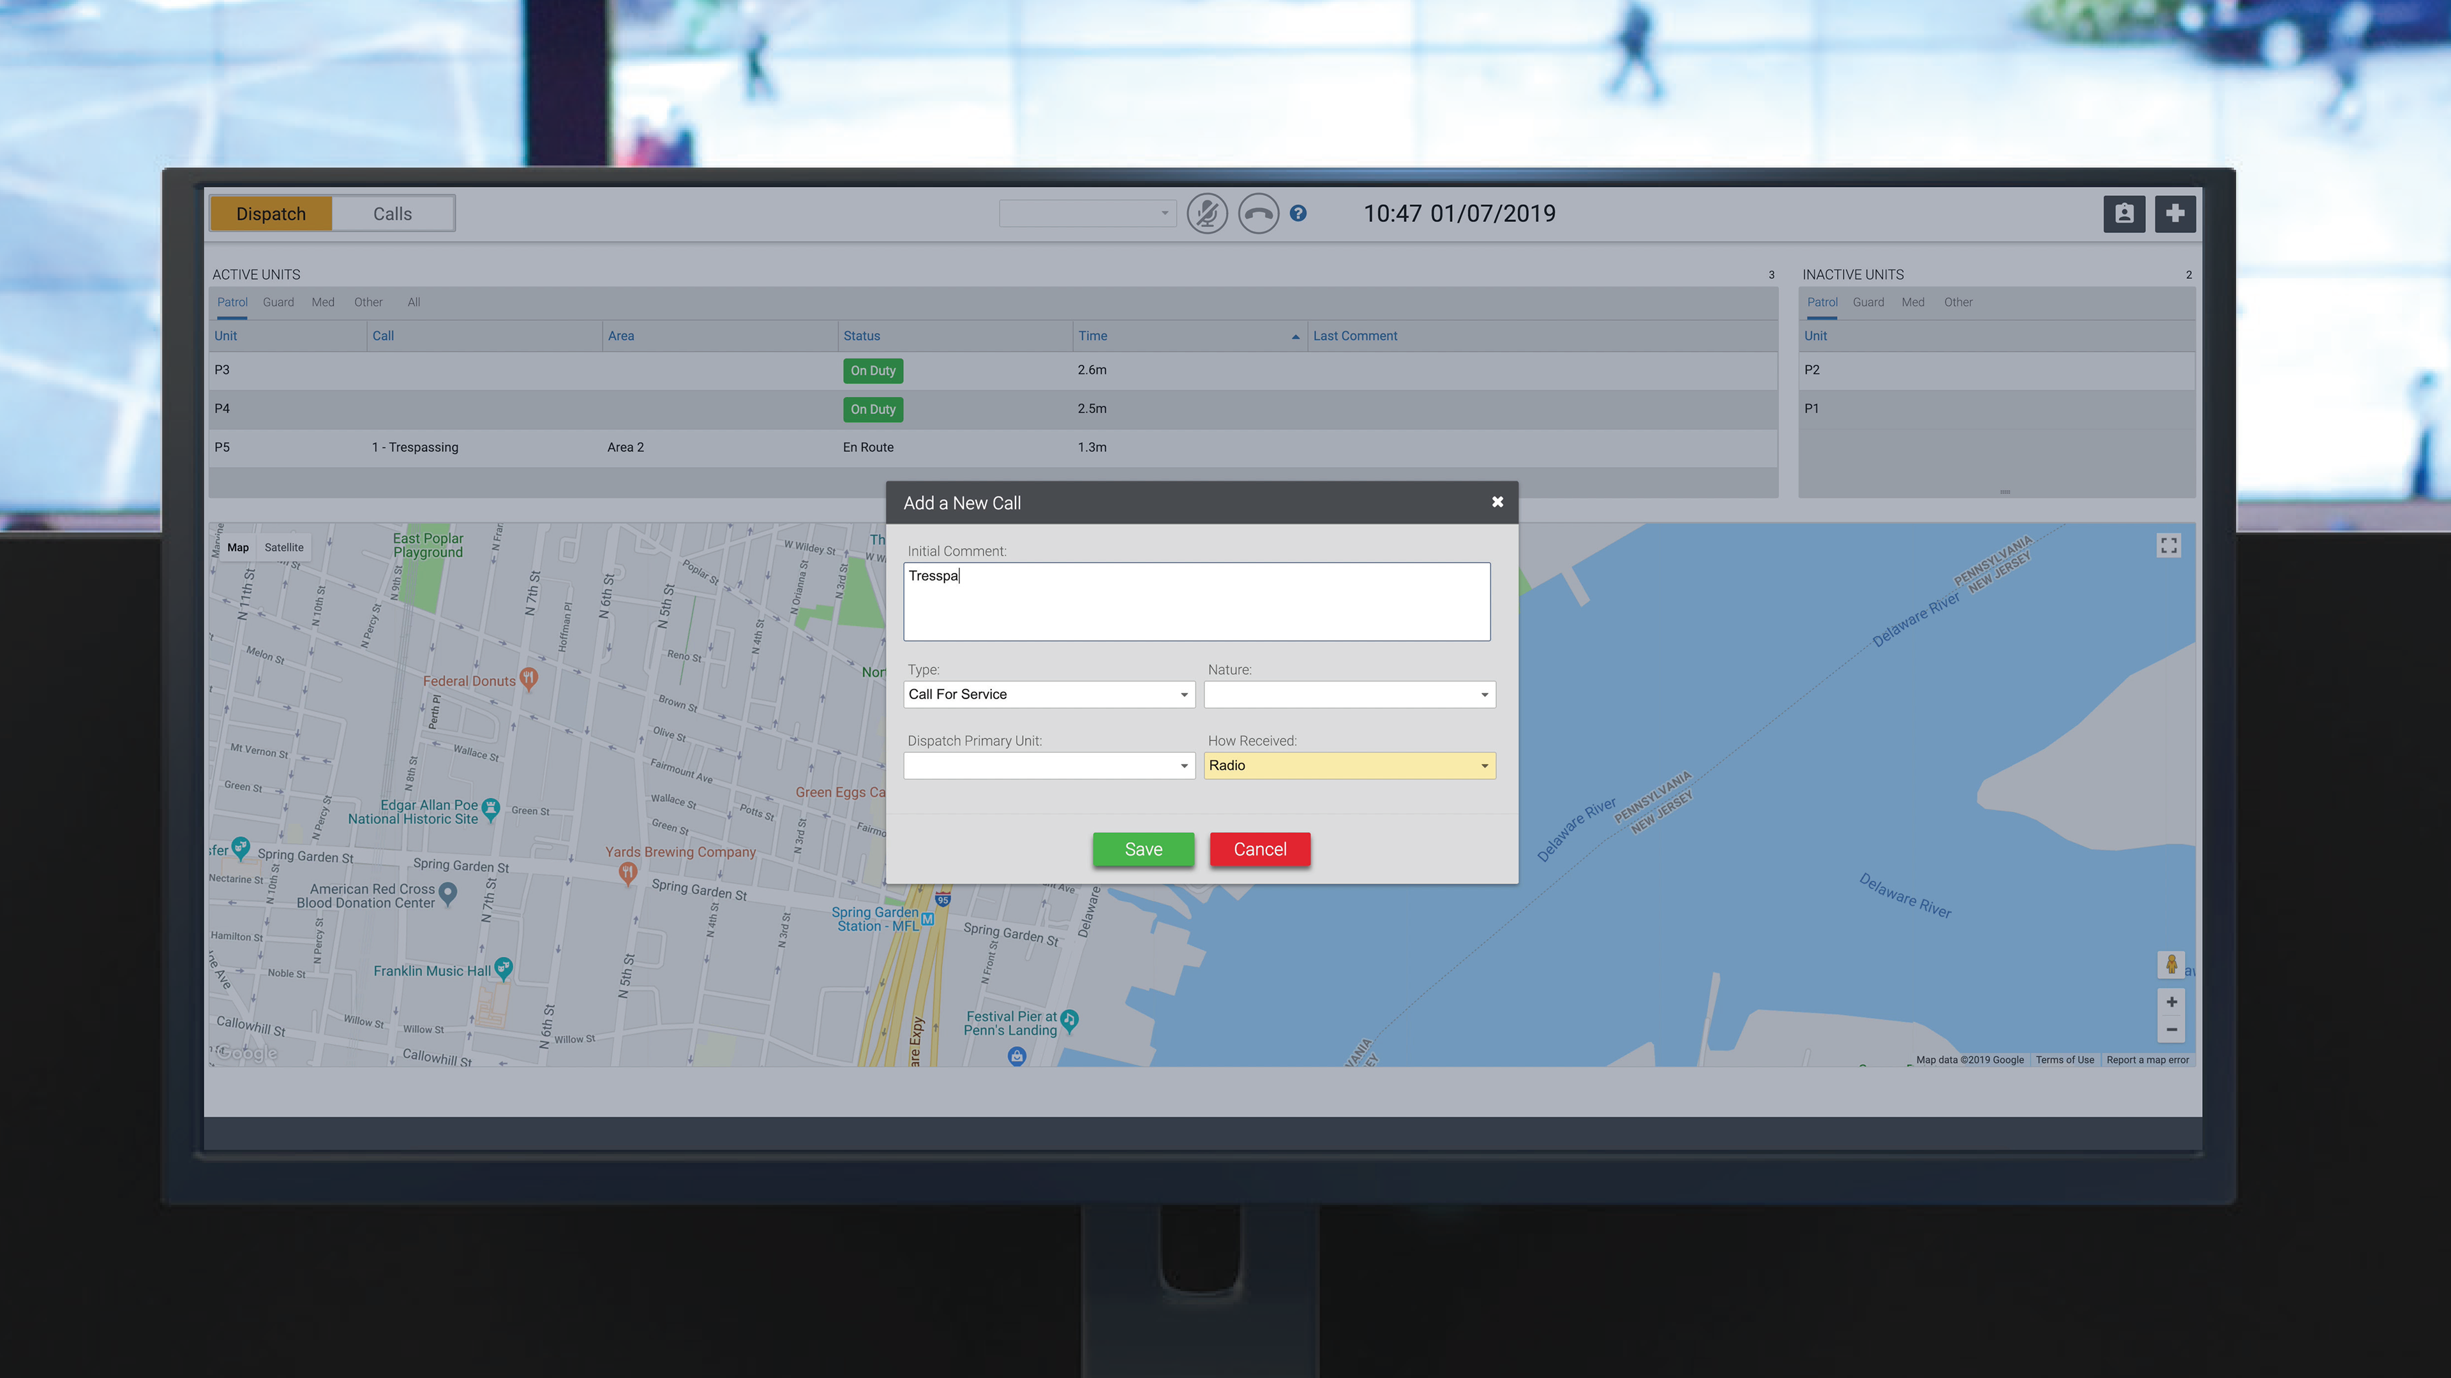Switch to the Dispatch view
Screen dimensions: 2451x1378
point(271,214)
